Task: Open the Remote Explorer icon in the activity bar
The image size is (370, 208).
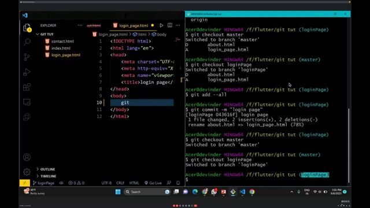Action: (x=27, y=102)
